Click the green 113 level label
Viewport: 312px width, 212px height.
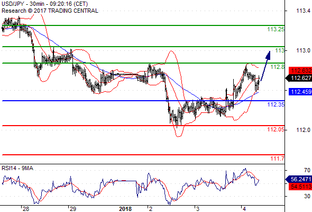coord(280,51)
